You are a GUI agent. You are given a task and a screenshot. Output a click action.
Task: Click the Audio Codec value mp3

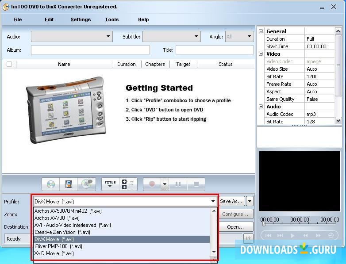[x=320, y=114]
